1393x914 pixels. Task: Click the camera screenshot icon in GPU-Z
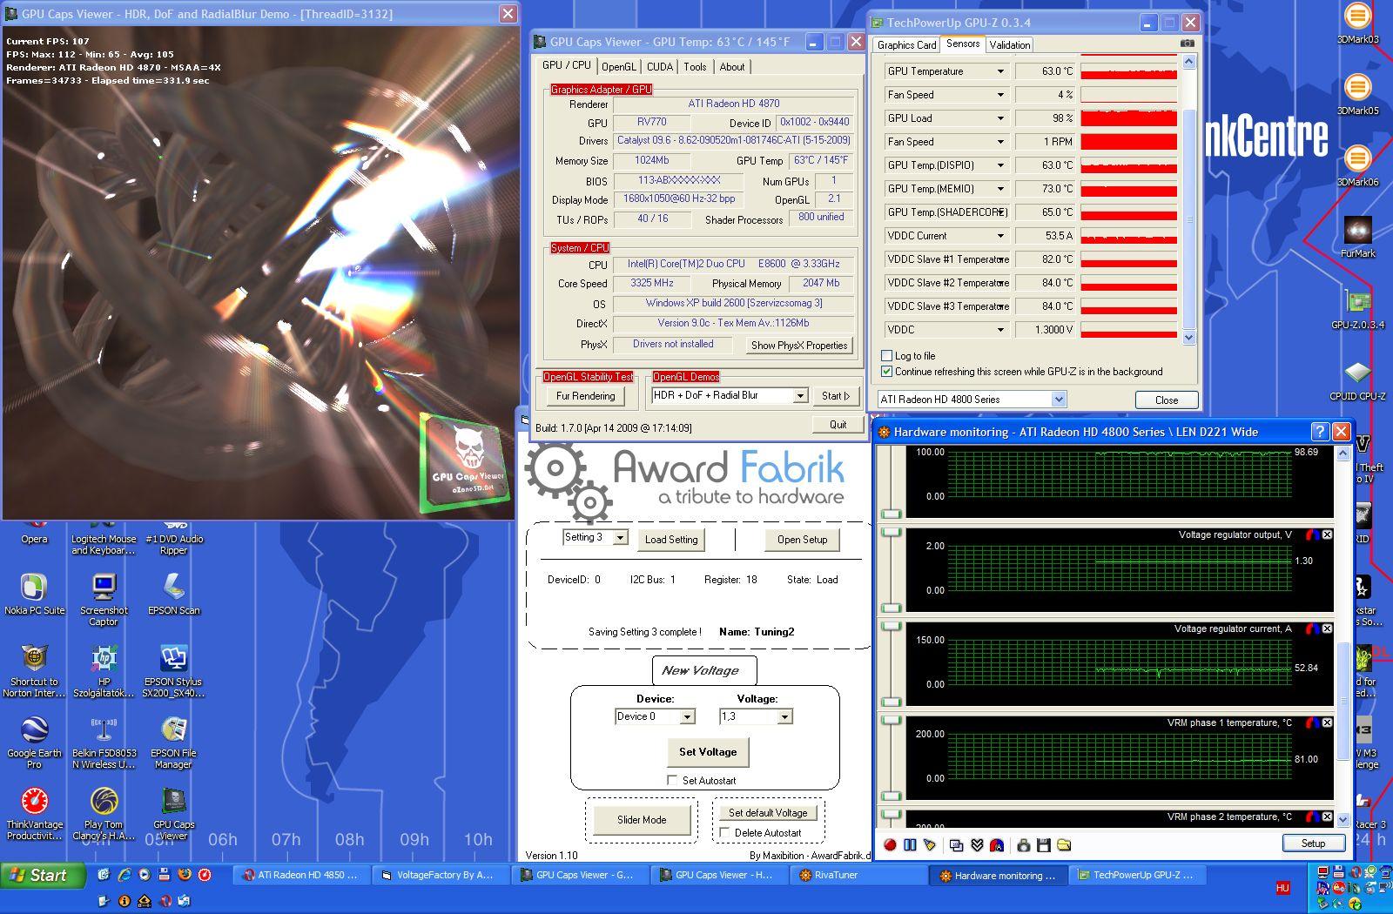click(x=1188, y=44)
